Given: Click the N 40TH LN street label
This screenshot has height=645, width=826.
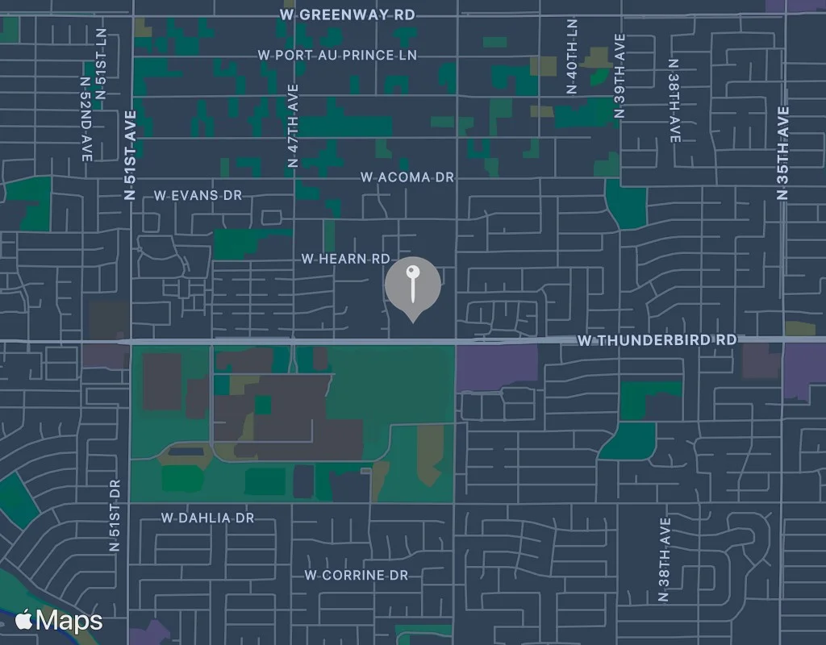Looking at the screenshot, I should [x=572, y=56].
